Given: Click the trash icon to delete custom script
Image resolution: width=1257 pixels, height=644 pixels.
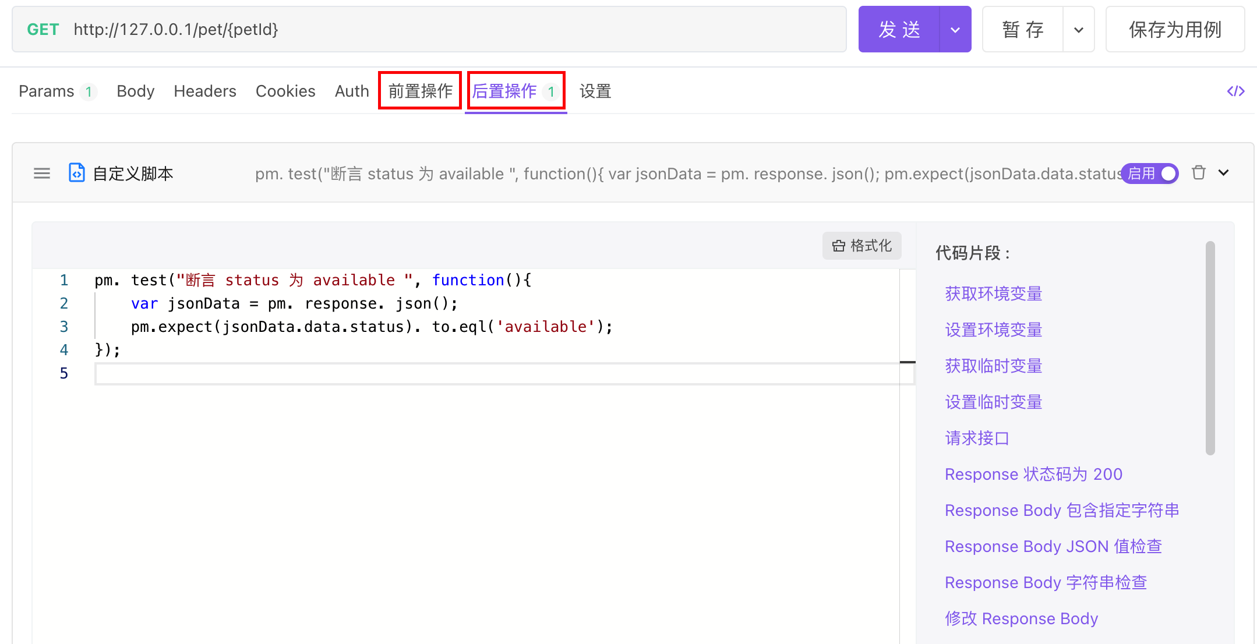Looking at the screenshot, I should (x=1198, y=173).
